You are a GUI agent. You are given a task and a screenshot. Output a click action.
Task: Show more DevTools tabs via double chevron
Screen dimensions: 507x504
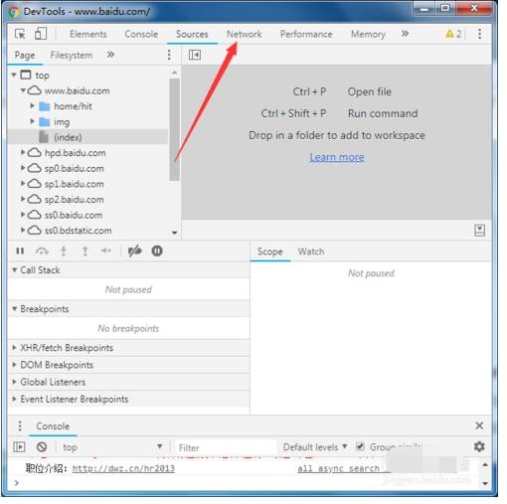pyautogui.click(x=405, y=34)
